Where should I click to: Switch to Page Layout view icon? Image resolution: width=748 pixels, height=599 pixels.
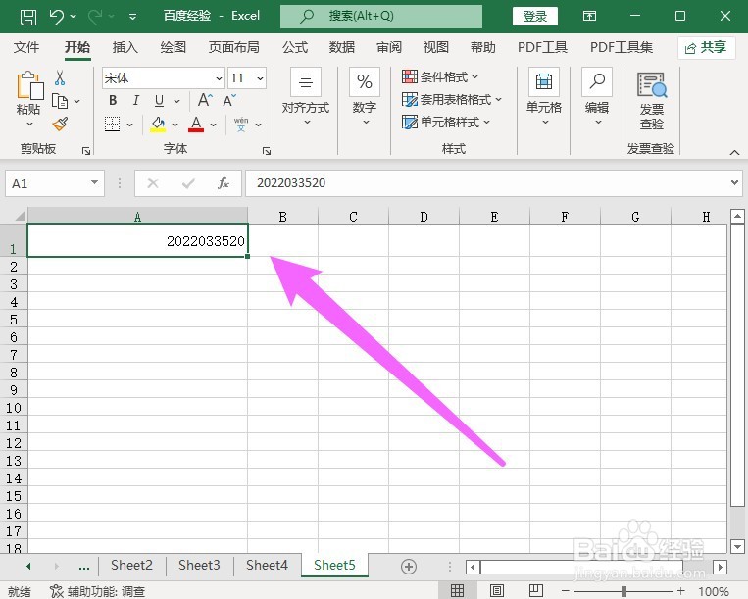(497, 591)
